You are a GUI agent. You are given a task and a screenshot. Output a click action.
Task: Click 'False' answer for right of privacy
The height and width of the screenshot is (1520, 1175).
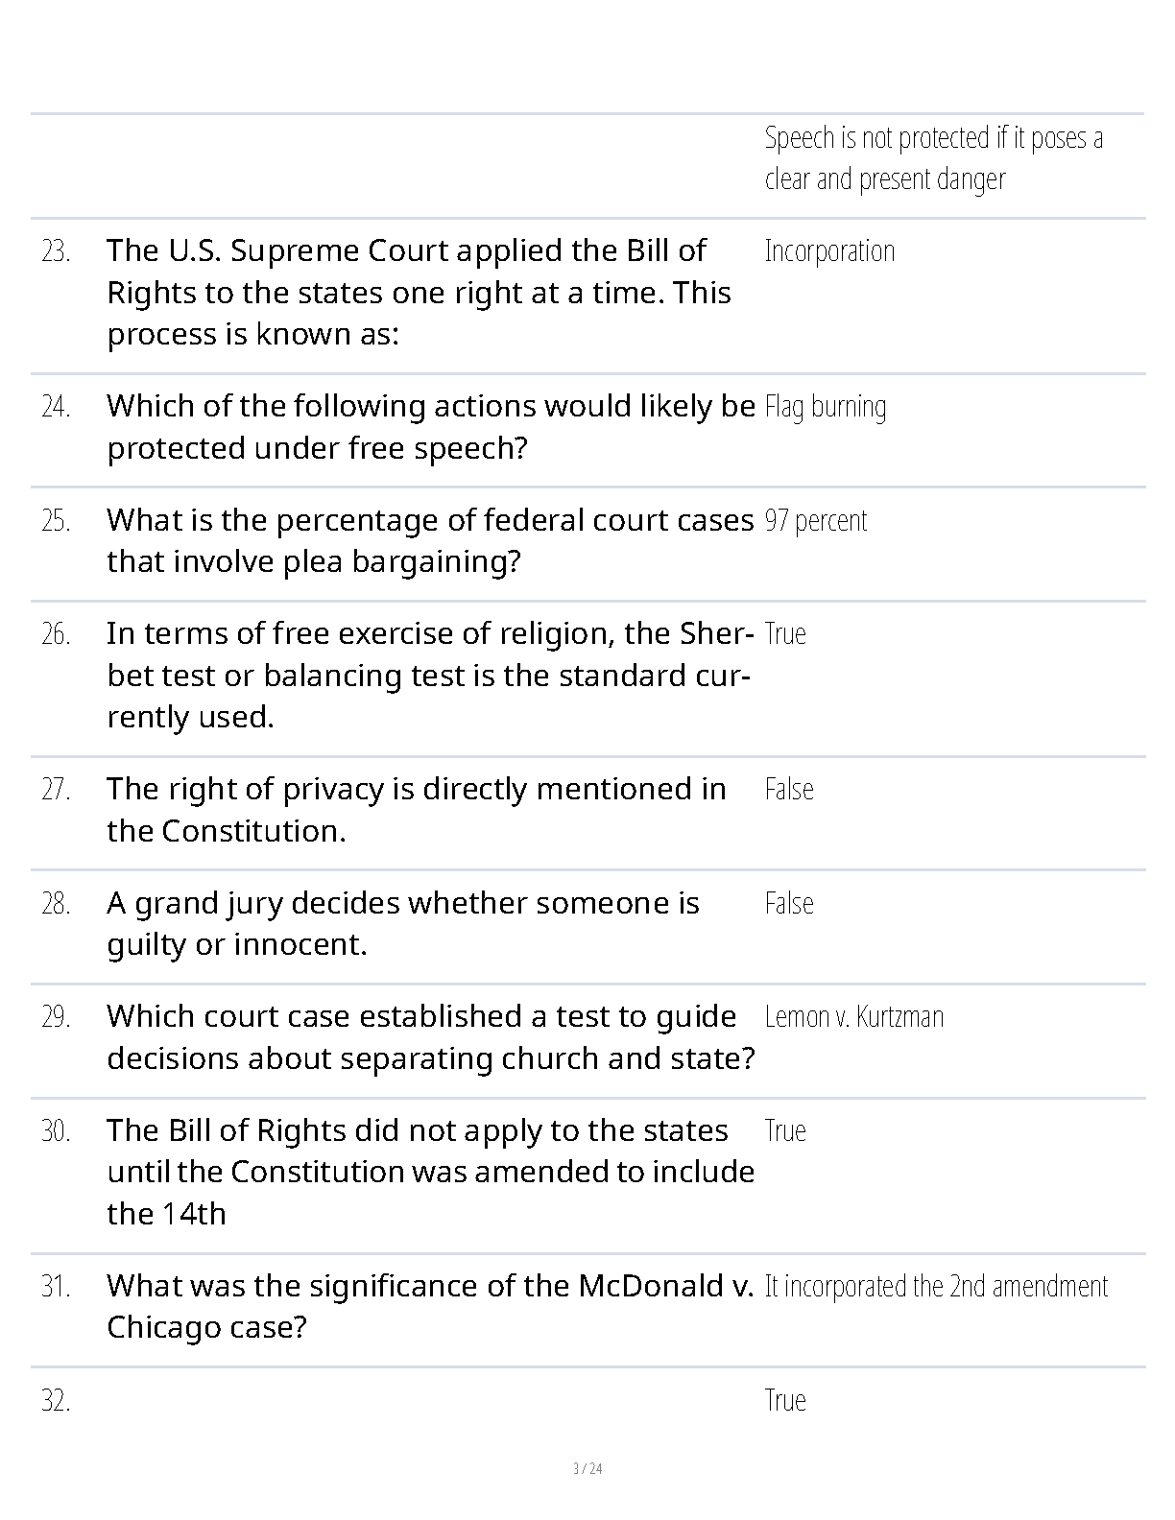(x=789, y=789)
